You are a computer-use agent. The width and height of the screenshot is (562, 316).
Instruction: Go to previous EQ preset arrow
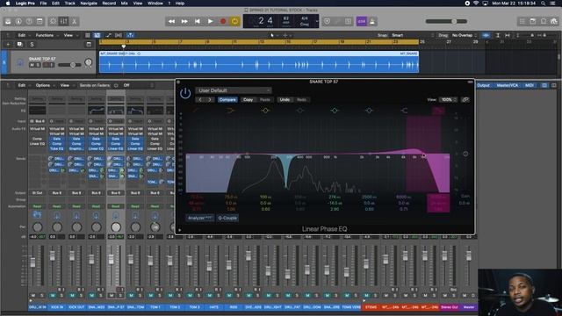click(x=200, y=99)
